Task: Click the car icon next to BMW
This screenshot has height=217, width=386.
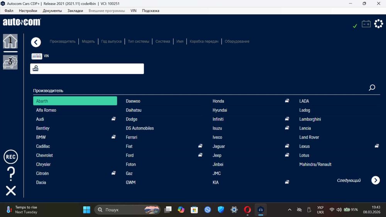Action: [x=113, y=137]
